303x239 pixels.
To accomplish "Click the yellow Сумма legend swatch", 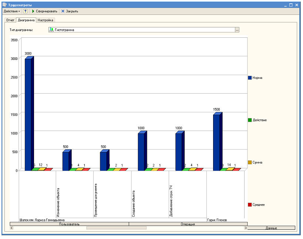I will click(x=250, y=162).
